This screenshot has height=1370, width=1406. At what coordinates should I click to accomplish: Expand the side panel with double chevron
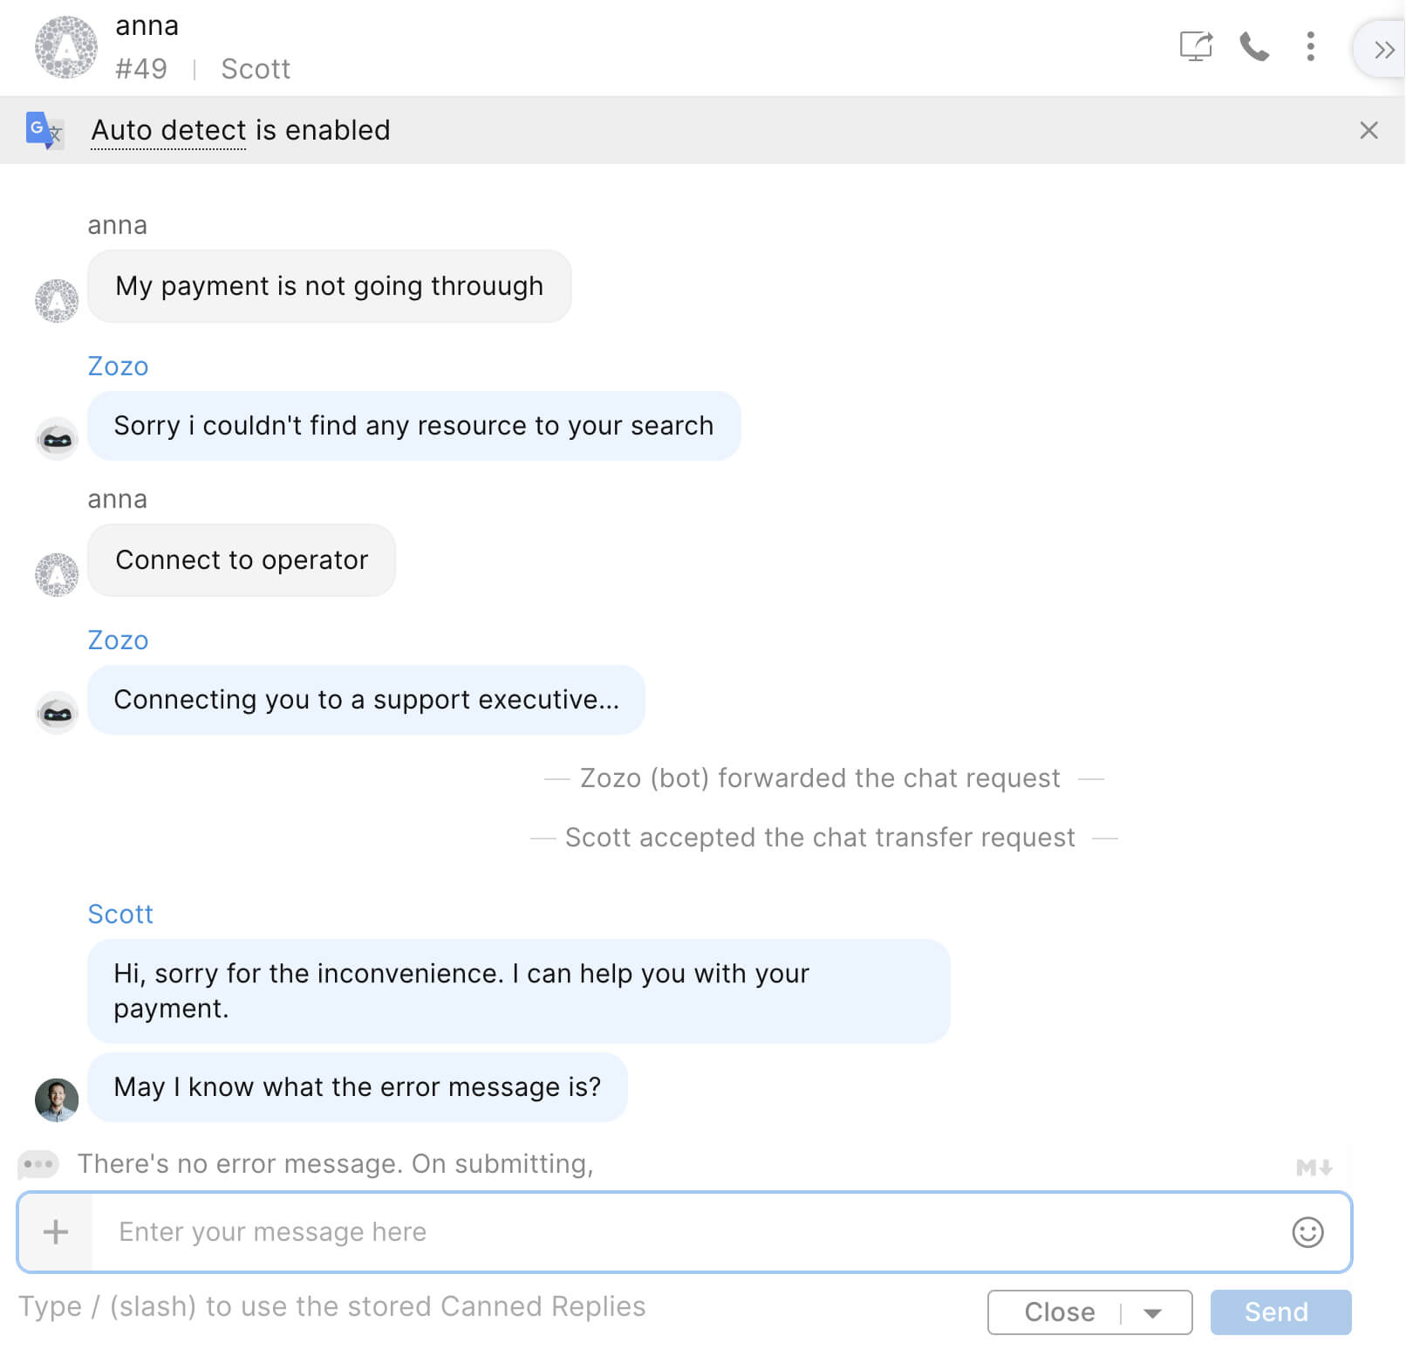pyautogui.click(x=1383, y=50)
